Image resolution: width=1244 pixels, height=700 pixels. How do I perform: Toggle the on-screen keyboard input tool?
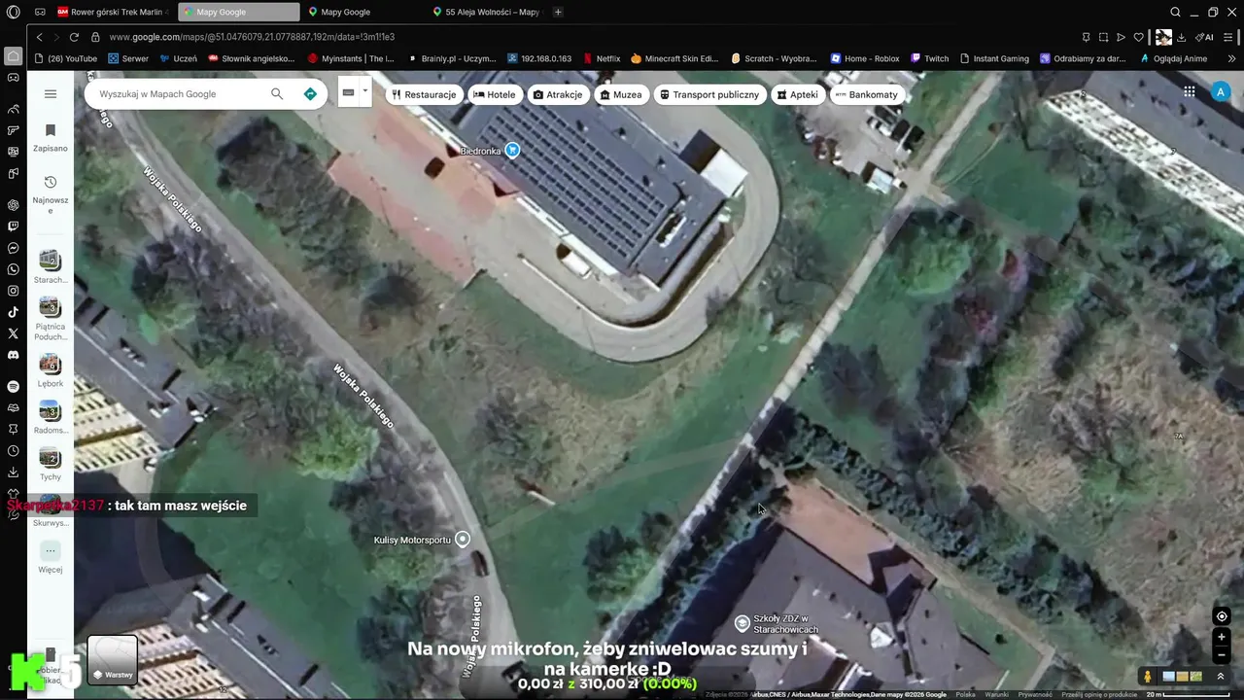[348, 93]
